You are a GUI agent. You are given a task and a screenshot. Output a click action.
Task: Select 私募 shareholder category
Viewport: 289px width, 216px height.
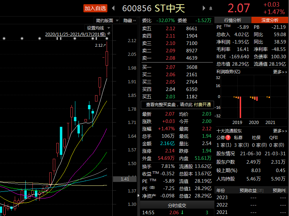pos(238,138)
